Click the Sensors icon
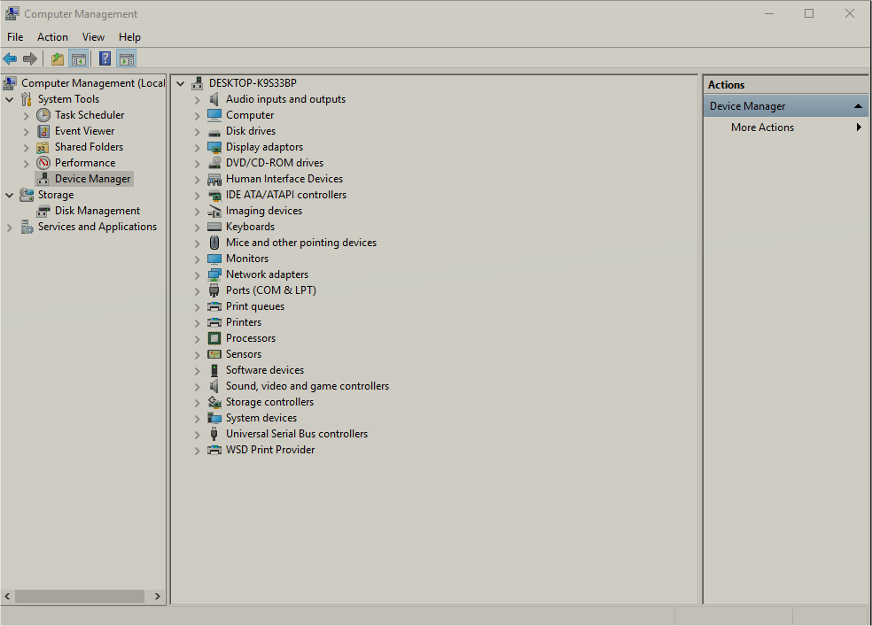This screenshot has width=872, height=626. click(214, 354)
